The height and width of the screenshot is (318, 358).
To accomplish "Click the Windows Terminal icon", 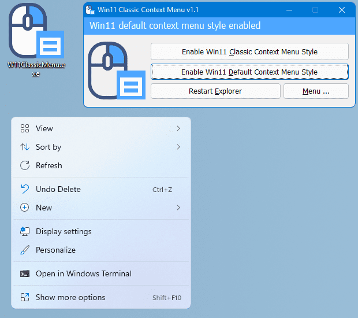I will pos(25,273).
